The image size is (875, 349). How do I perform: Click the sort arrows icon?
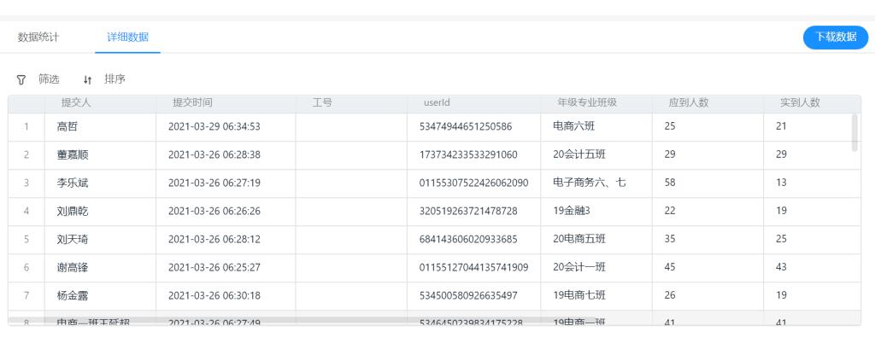pos(87,79)
